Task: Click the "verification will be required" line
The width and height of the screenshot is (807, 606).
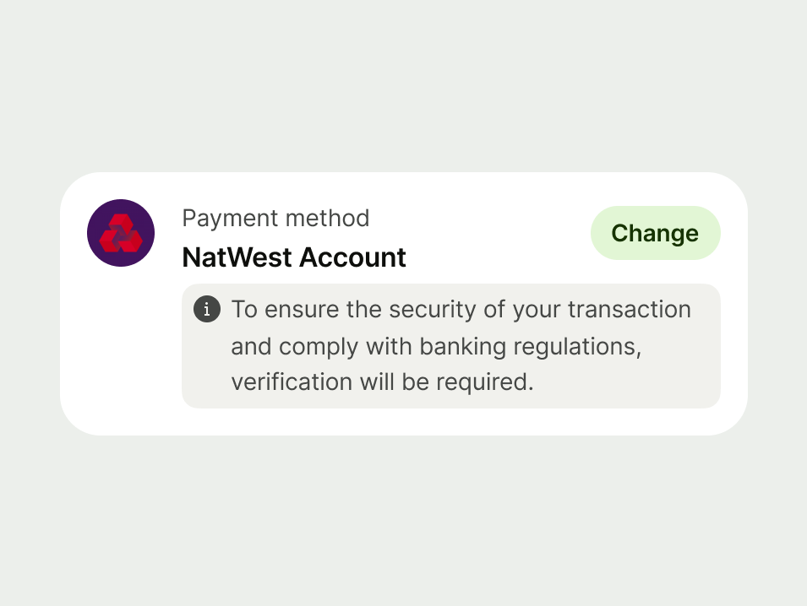Action: 383,382
